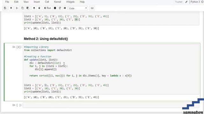The height and width of the screenshot is (114, 204).
Task: Paste cells below icon
Action: pyautogui.click(x=28, y=8)
